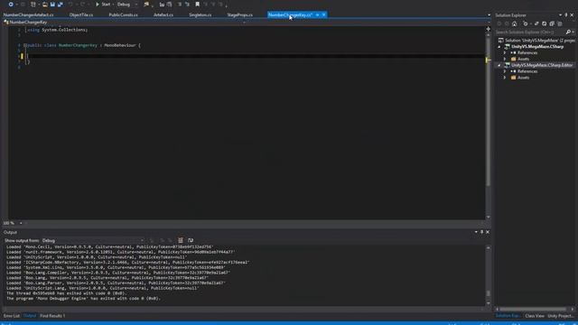Click the Save All toolbar icon

pyautogui.click(x=61, y=5)
